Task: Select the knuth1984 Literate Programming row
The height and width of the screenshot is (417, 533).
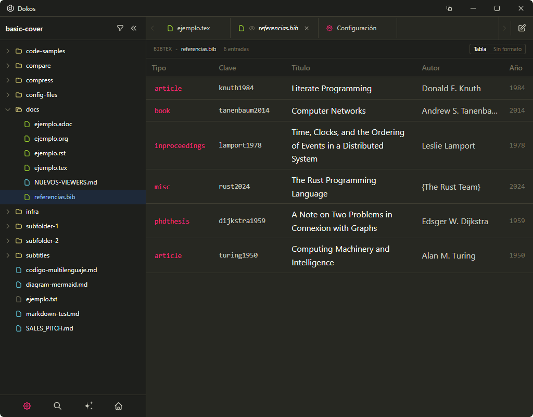Action: [331, 89]
